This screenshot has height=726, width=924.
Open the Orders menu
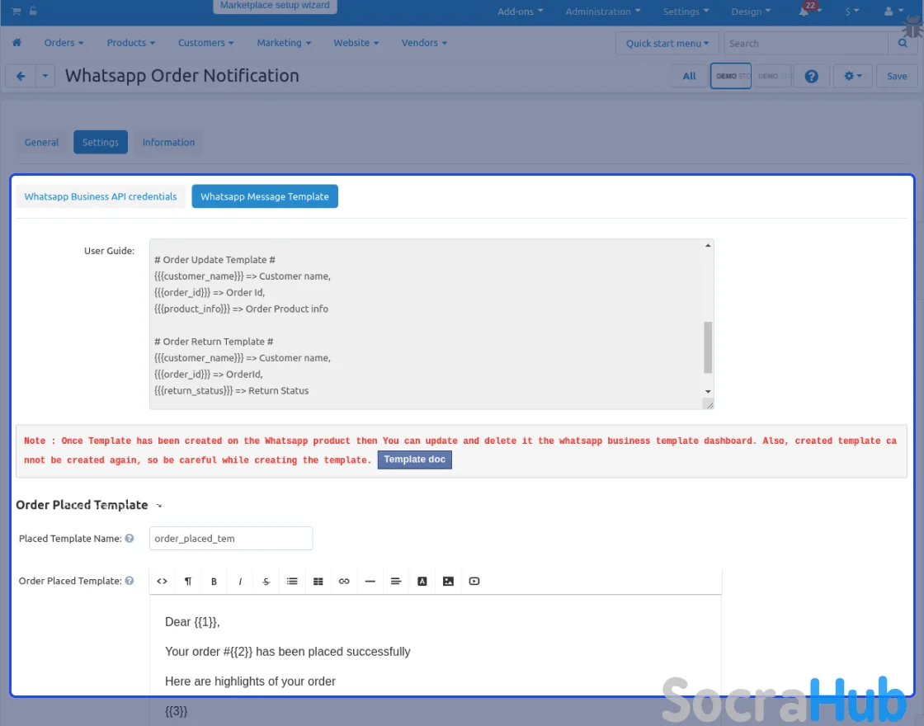64,42
